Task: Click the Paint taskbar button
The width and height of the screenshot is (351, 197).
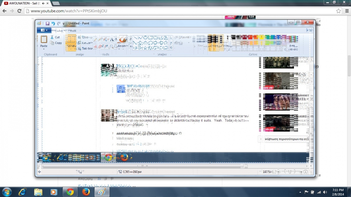Action: (102, 192)
